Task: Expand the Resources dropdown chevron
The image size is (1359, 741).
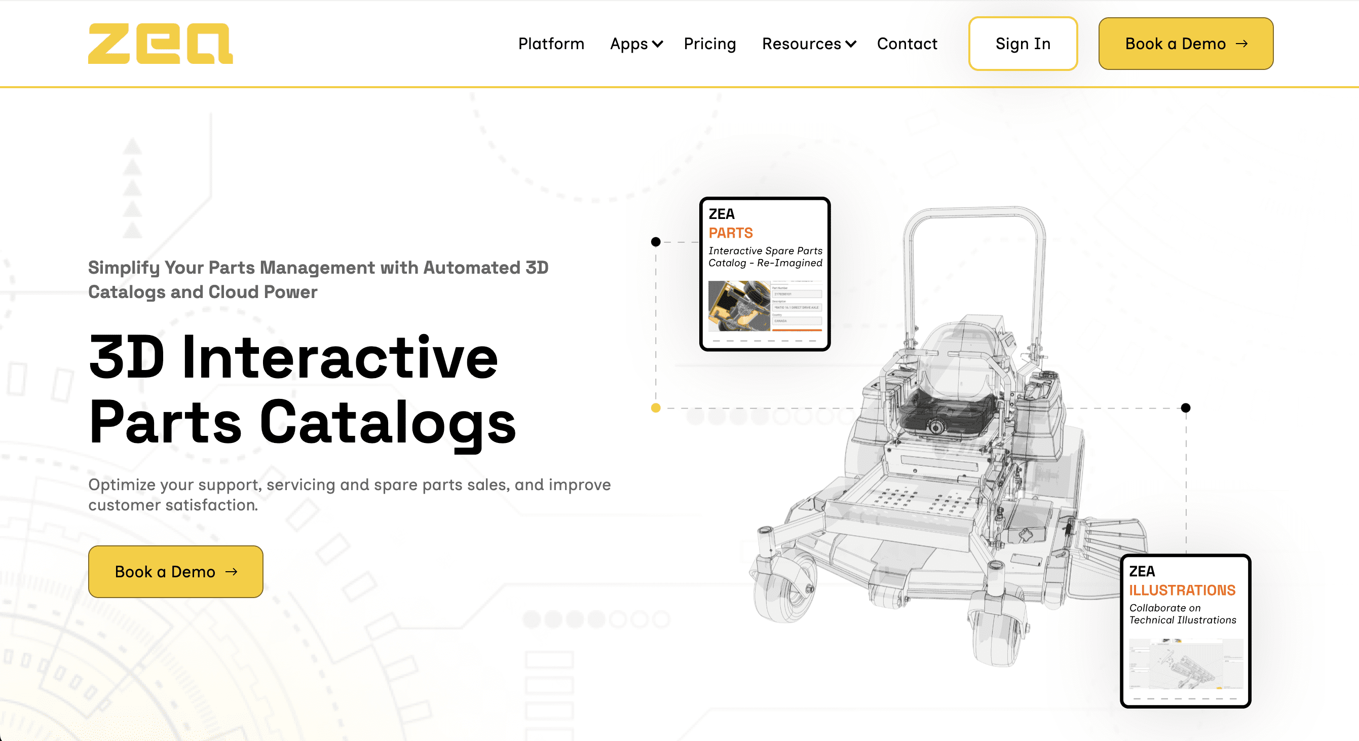Action: point(851,44)
